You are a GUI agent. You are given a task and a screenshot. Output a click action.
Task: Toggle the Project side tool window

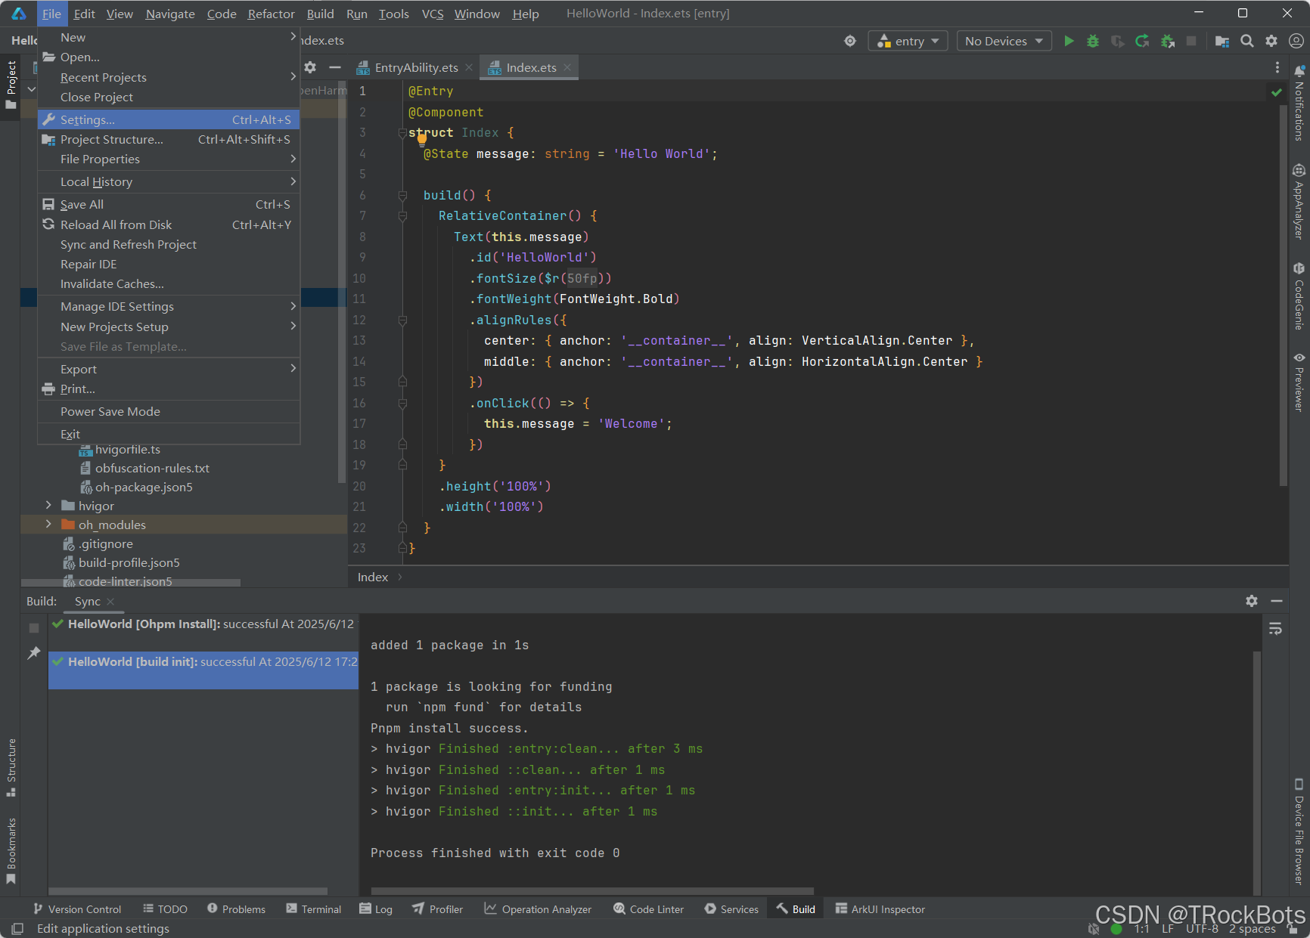coord(11,85)
